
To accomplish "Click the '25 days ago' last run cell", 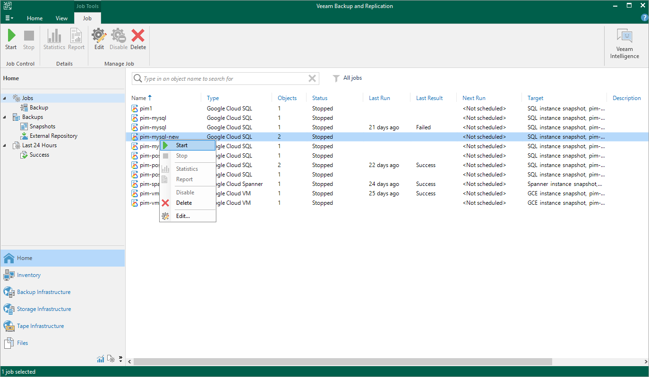I will point(384,193).
